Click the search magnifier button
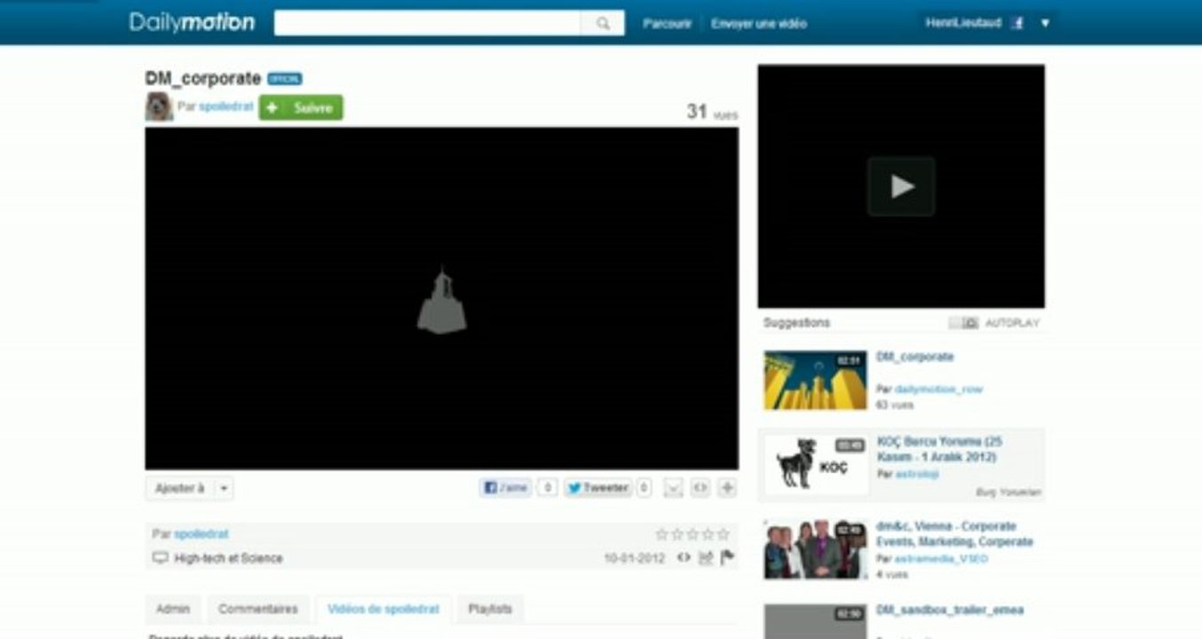 (x=603, y=23)
